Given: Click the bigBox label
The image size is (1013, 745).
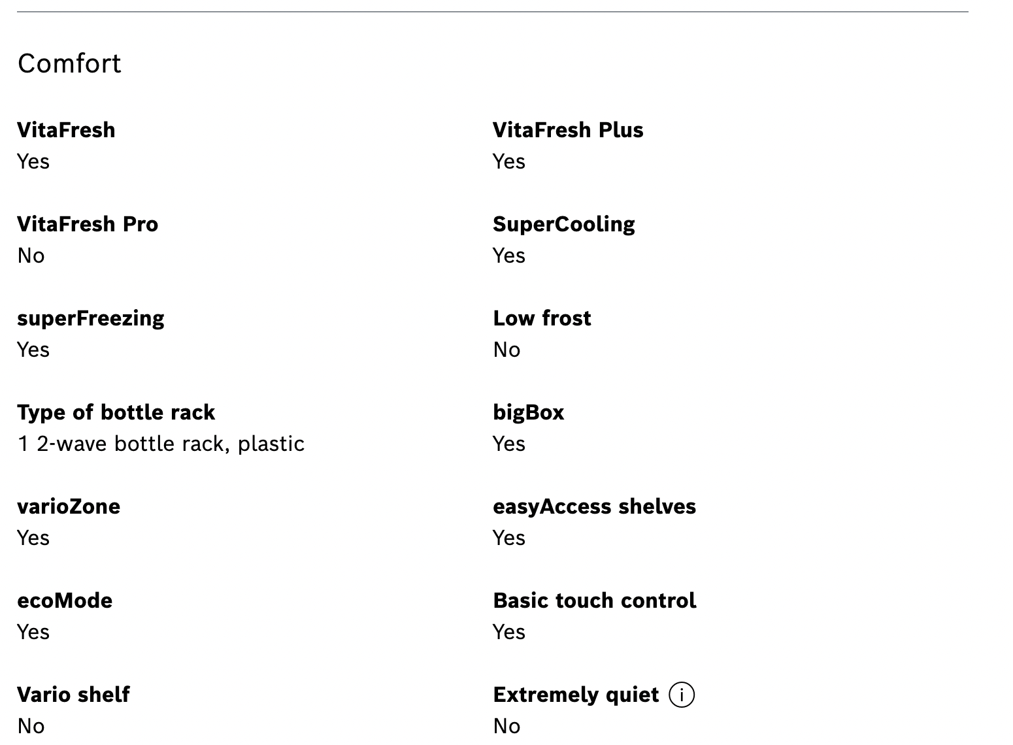Looking at the screenshot, I should 528,412.
